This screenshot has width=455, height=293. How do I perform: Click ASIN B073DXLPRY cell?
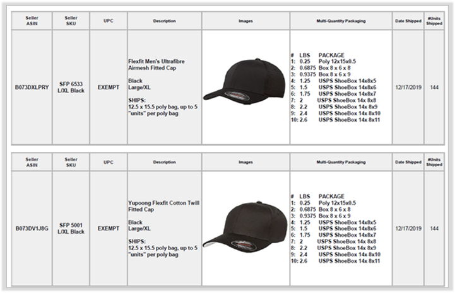[32, 87]
